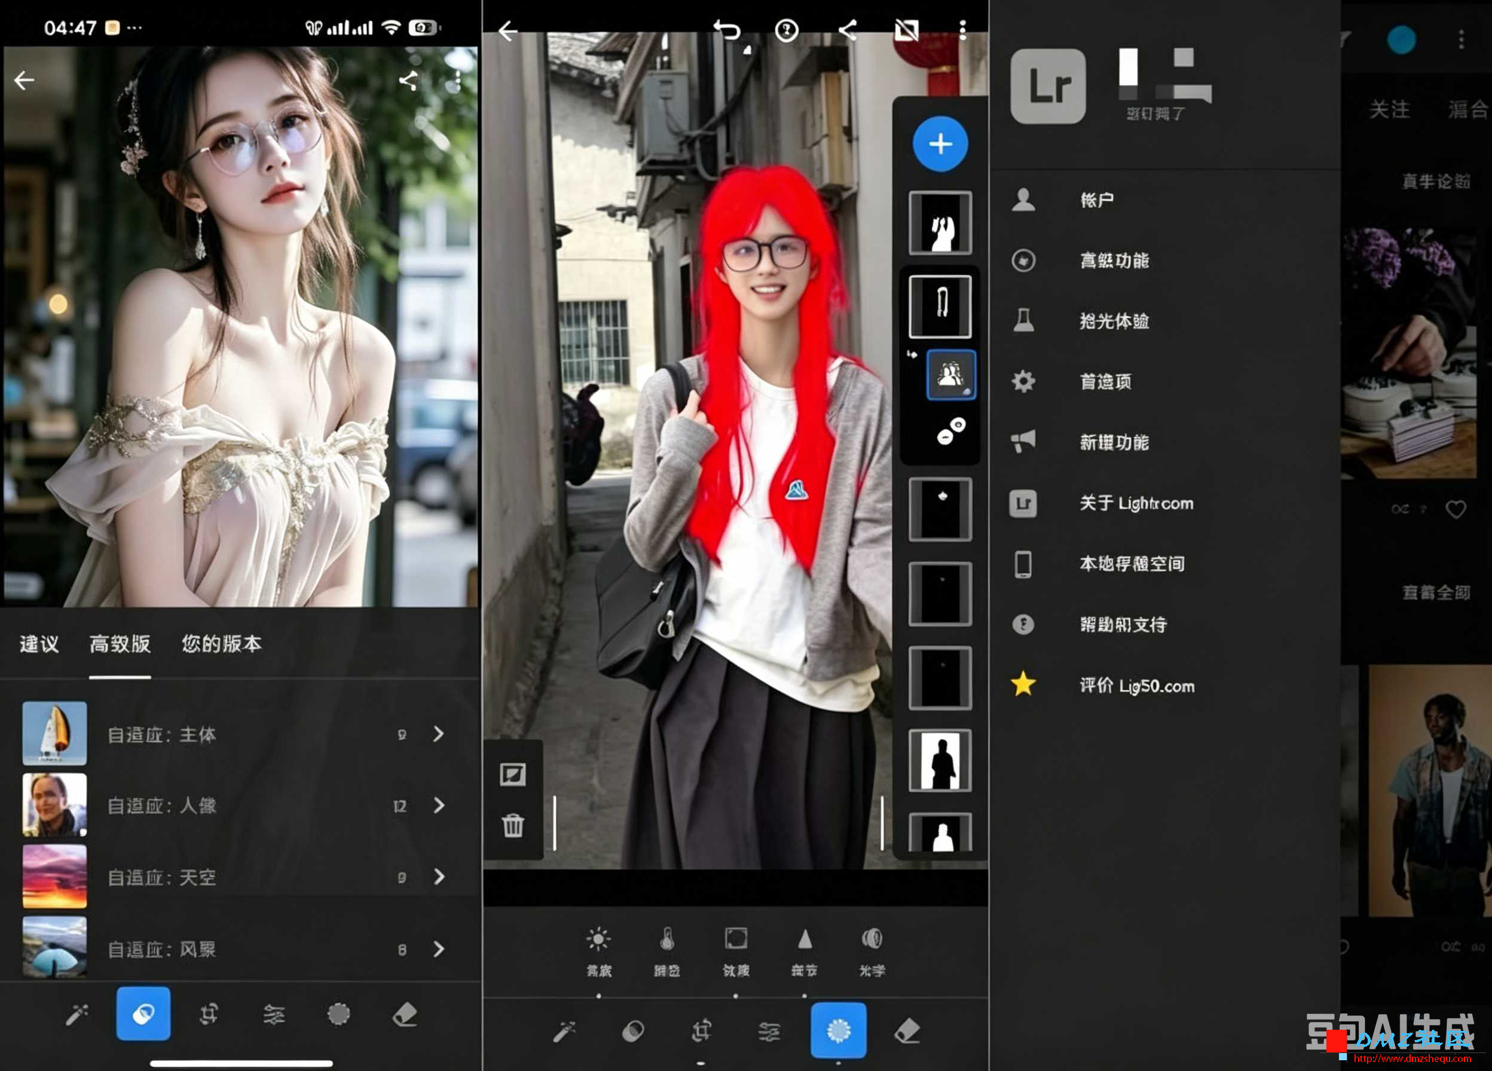Viewport: 1492px width, 1071px height.
Task: Select healing wand tool in middle bottom toolbar
Action: [x=564, y=1031]
